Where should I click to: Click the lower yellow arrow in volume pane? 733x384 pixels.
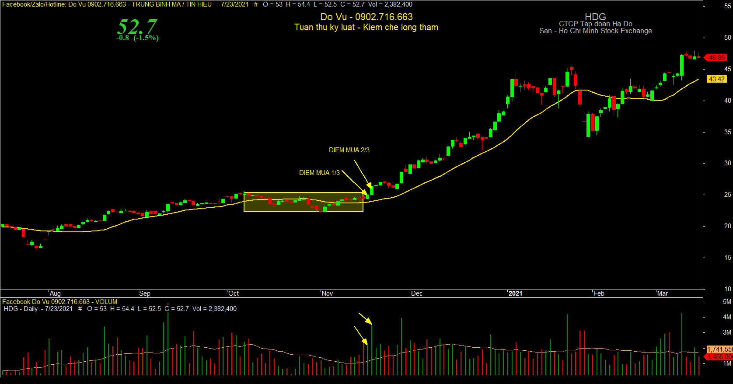pos(361,335)
